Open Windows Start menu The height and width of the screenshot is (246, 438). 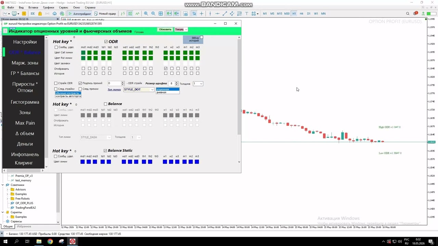pyautogui.click(x=5, y=242)
